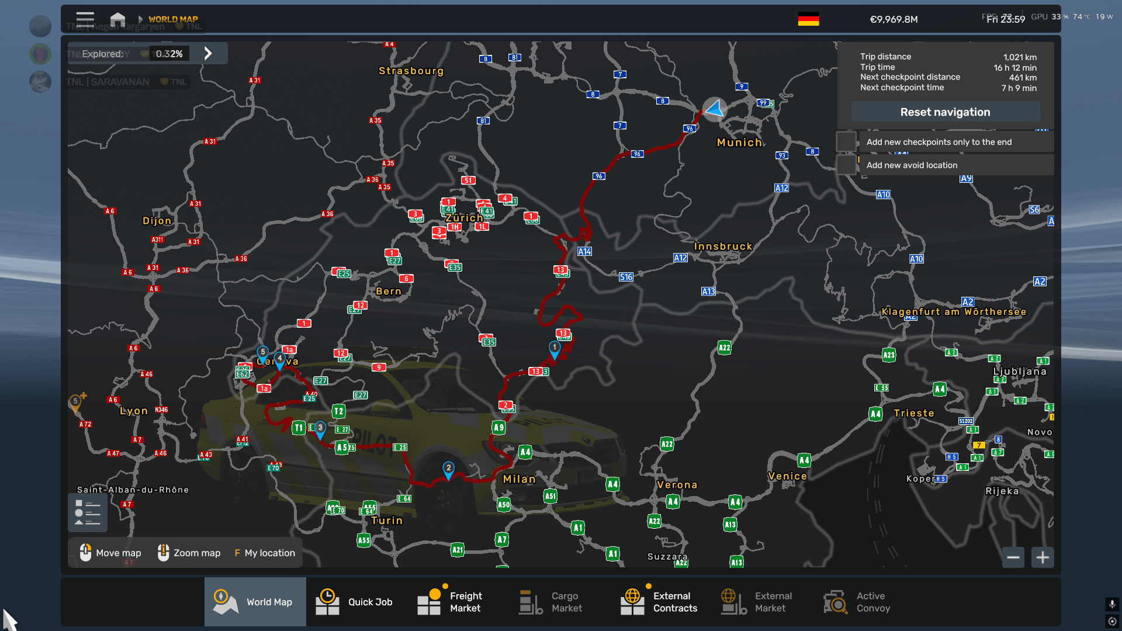Viewport: 1122px width, 631px height.
Task: Click the microphone icon at bottom right
Action: [1111, 604]
